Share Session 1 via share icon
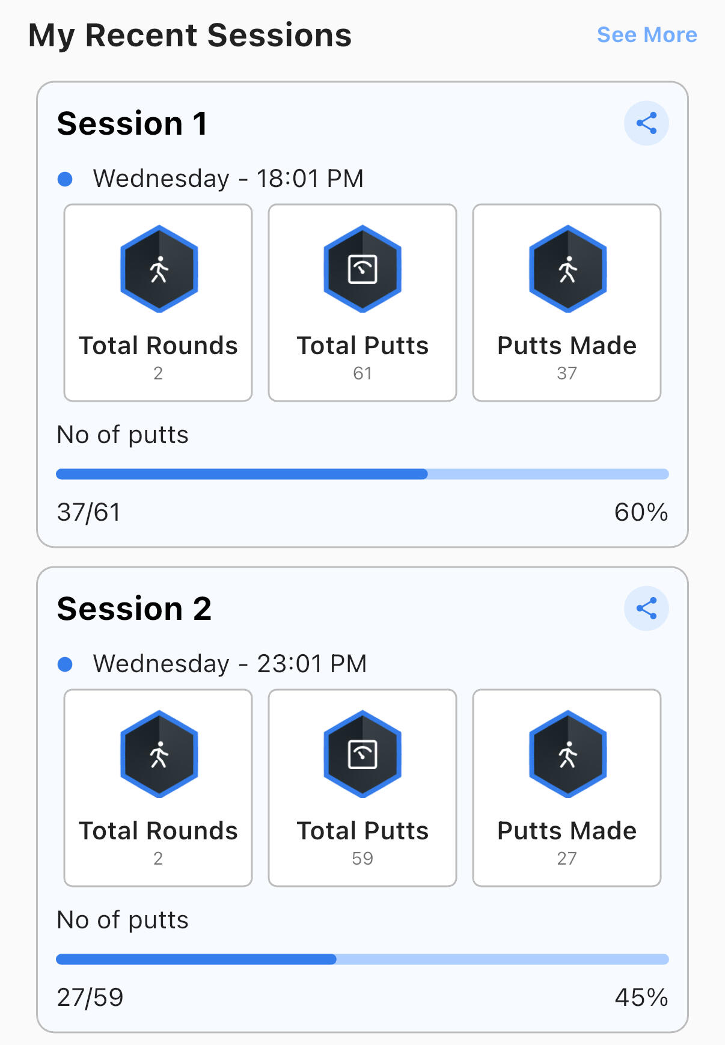This screenshot has width=725, height=1045. pos(646,123)
